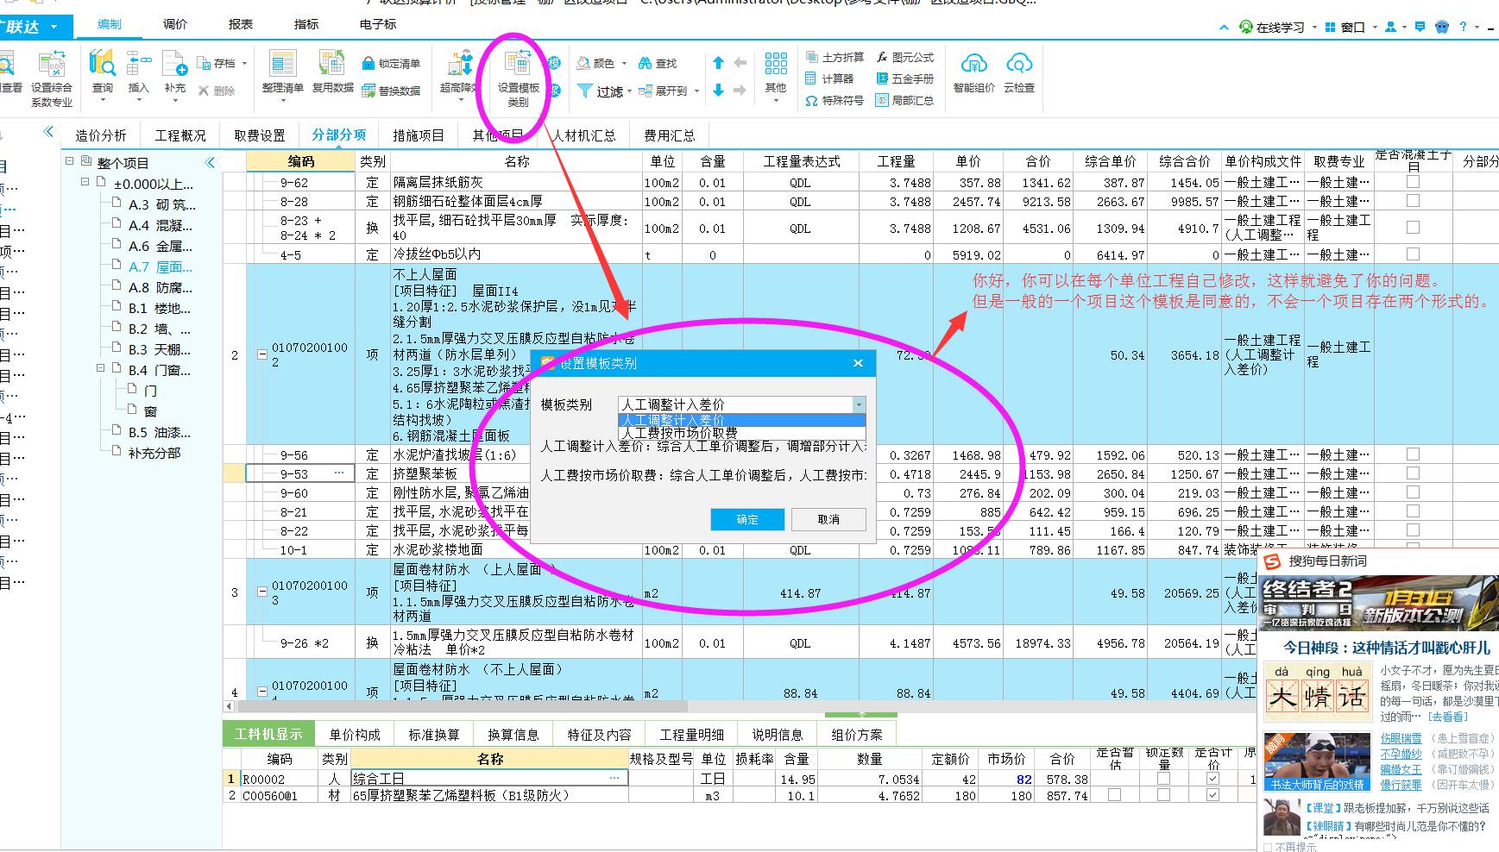Open 设置综合系数专业 tool
The width and height of the screenshot is (1499, 852).
pos(52,78)
